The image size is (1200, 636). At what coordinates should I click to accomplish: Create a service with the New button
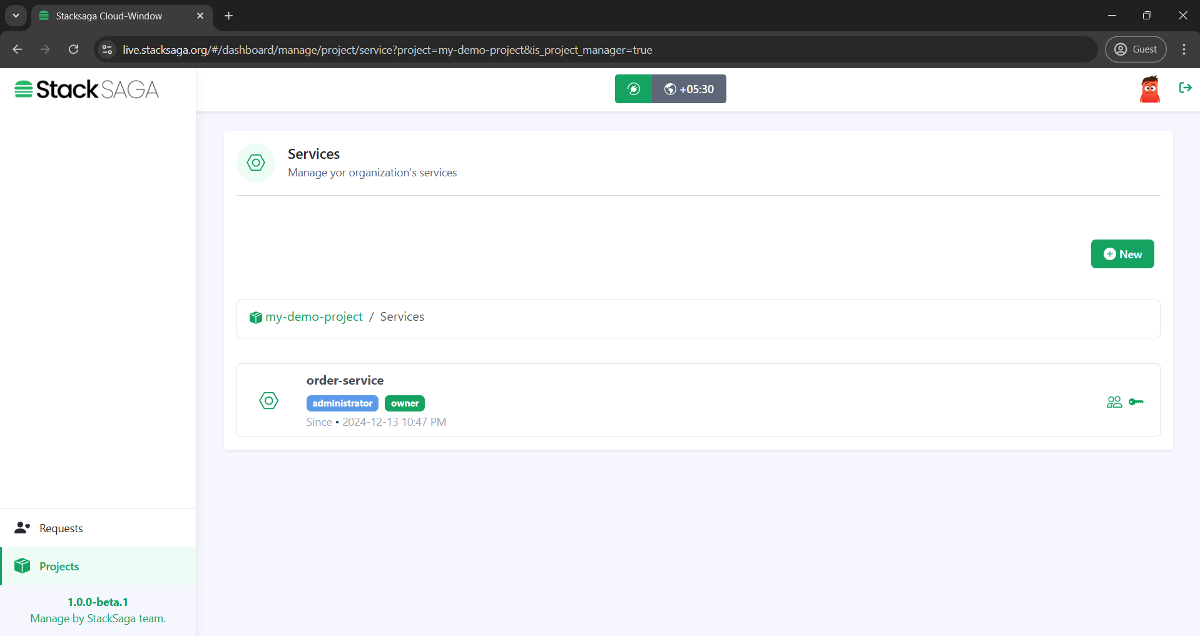coord(1122,254)
